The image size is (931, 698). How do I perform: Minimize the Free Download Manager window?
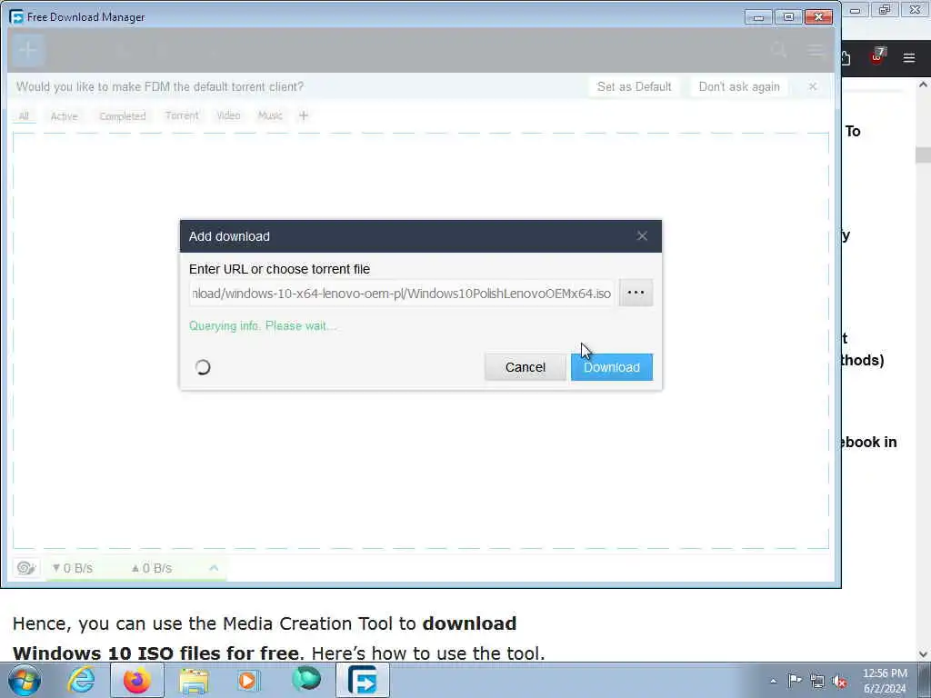pyautogui.click(x=758, y=17)
